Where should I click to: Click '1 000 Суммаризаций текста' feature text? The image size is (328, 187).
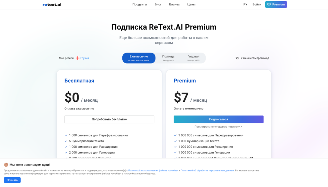pos(199,141)
